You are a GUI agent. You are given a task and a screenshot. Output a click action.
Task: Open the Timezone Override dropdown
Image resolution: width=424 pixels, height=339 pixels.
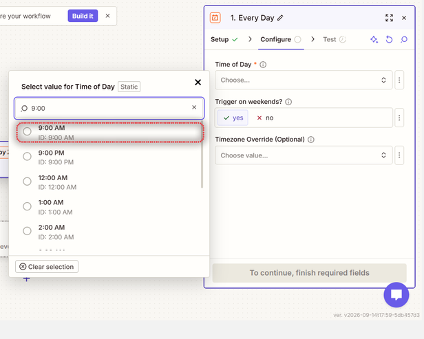304,155
